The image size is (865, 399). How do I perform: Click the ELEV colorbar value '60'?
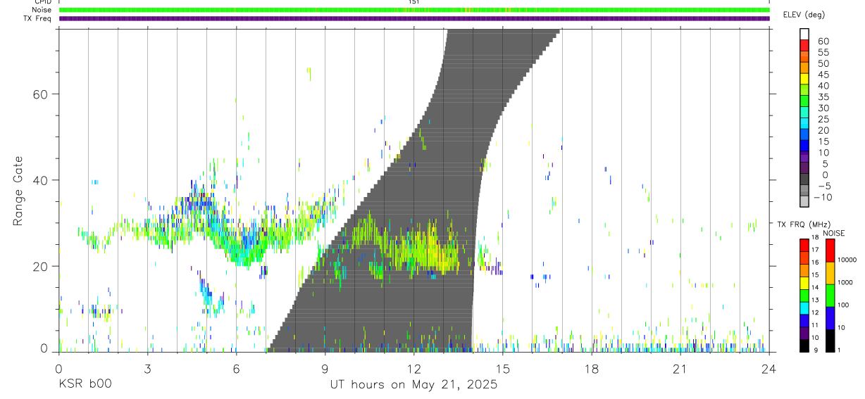[823, 42]
